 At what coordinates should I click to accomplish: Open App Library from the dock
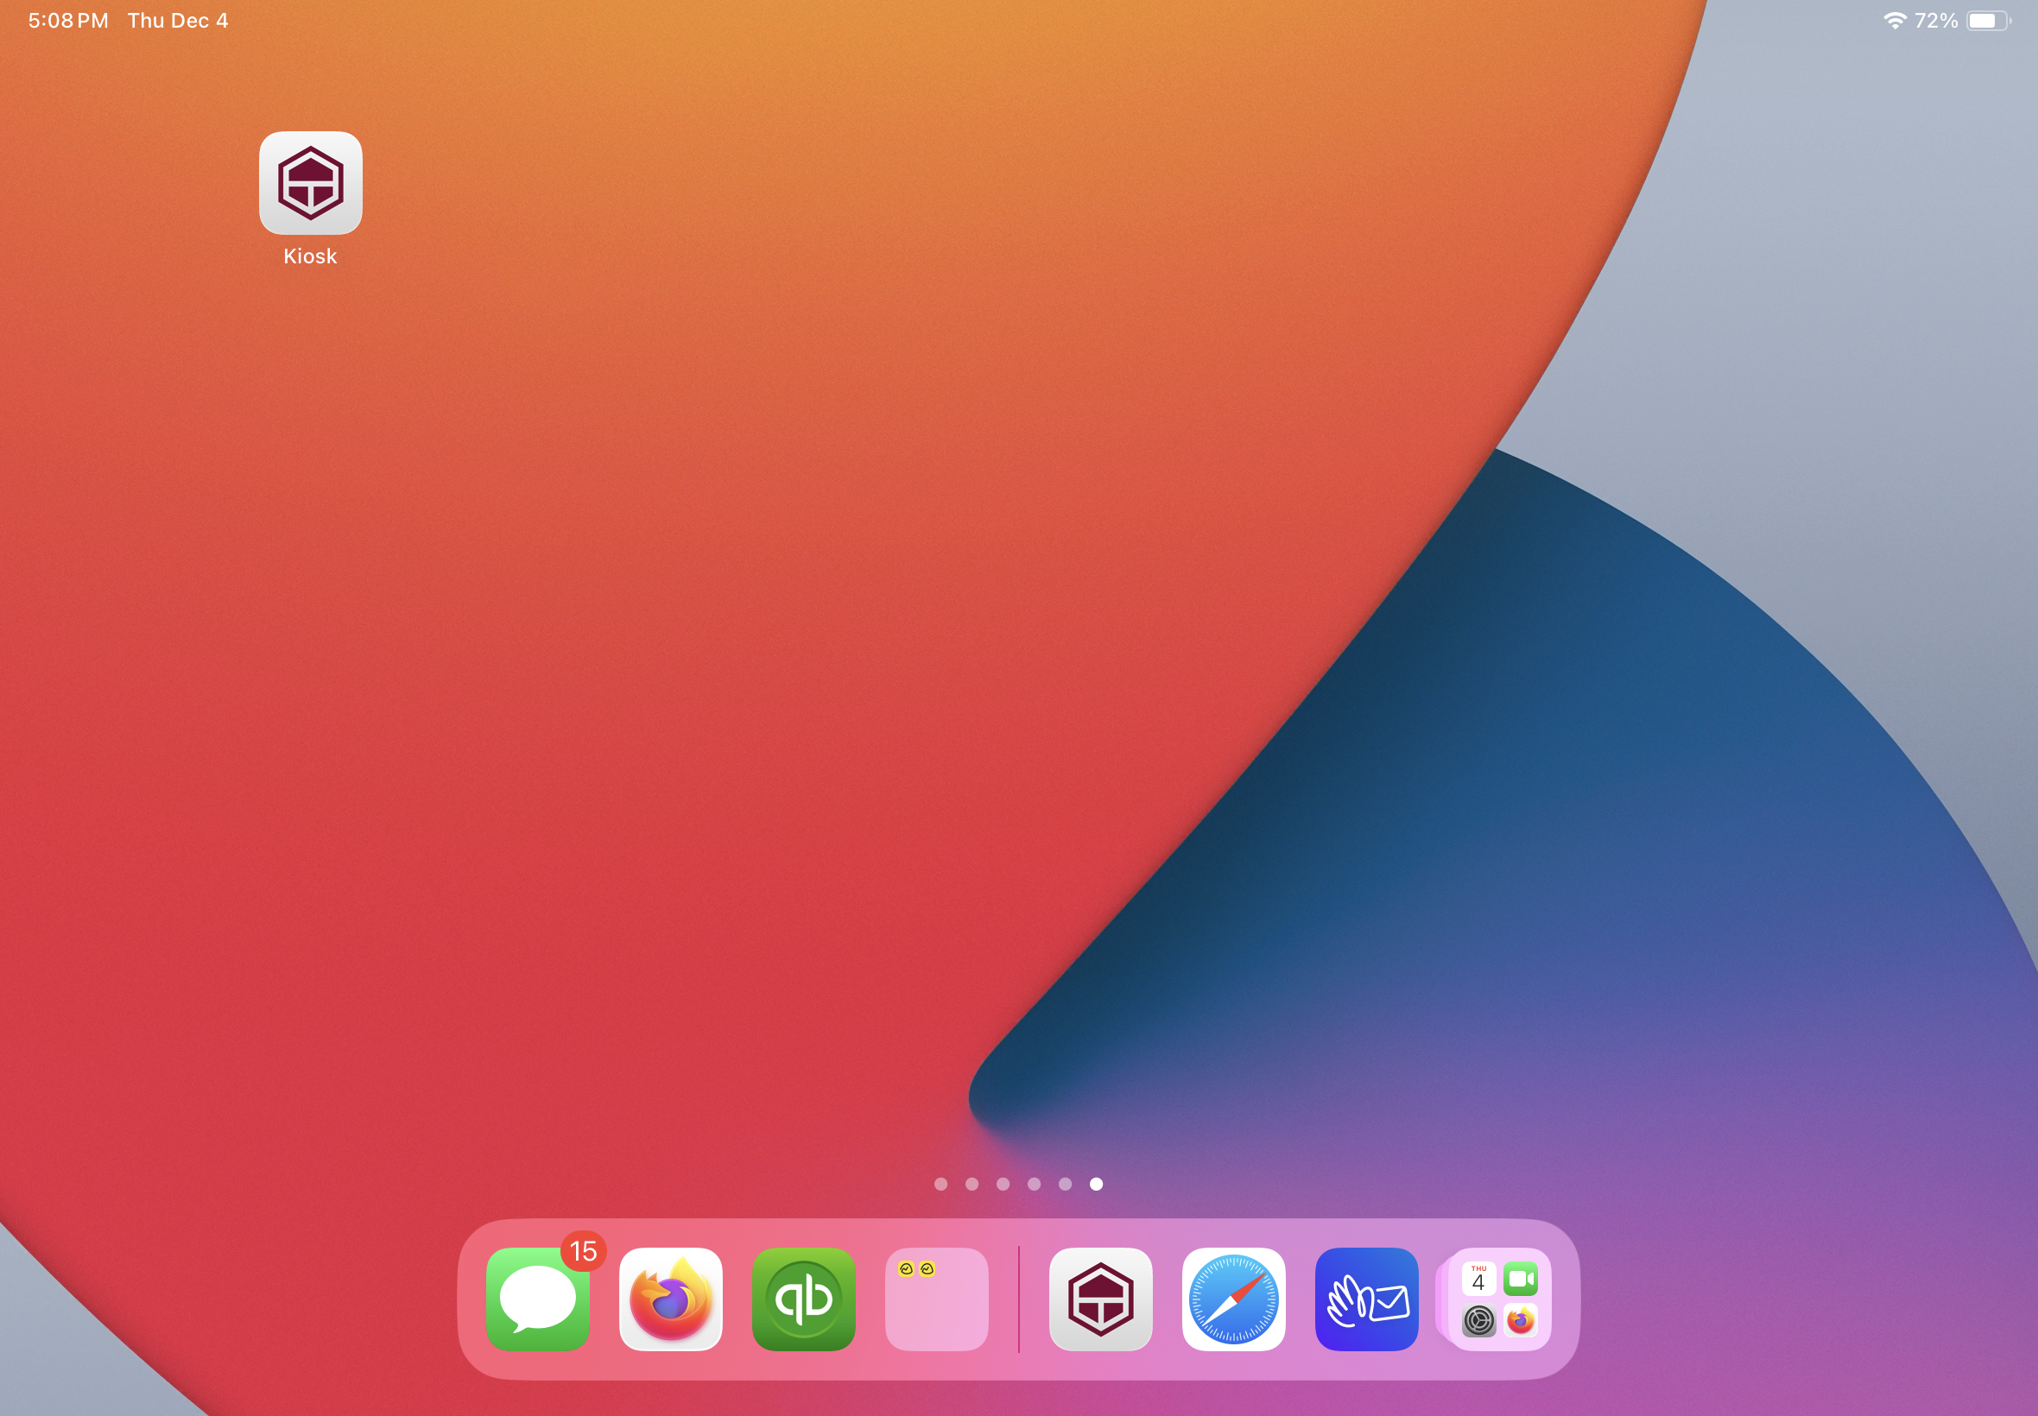point(1499,1299)
